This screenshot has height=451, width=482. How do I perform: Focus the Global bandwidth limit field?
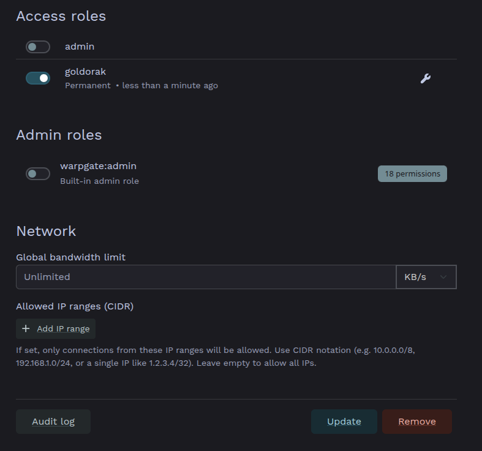click(206, 277)
